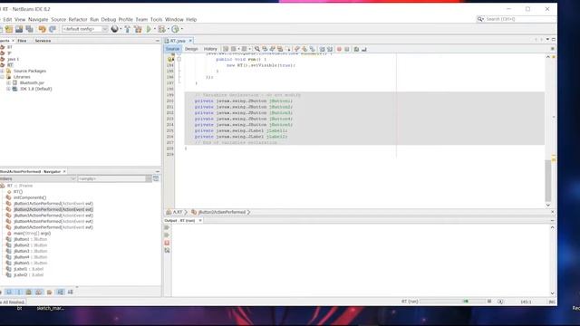Click the lightbulb hint icon in editor gutter
Viewport: 580px width, 326px height.
click(170, 59)
